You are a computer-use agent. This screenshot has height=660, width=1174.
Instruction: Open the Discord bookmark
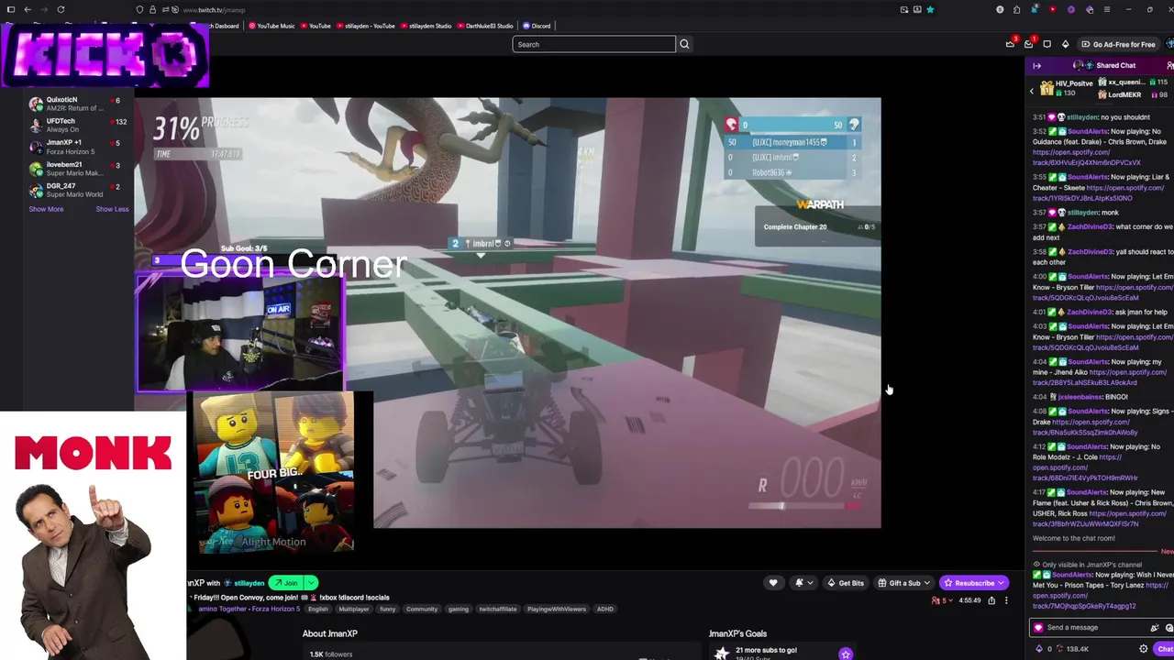pos(537,26)
